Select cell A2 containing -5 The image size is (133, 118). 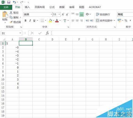[x=12, y=48]
